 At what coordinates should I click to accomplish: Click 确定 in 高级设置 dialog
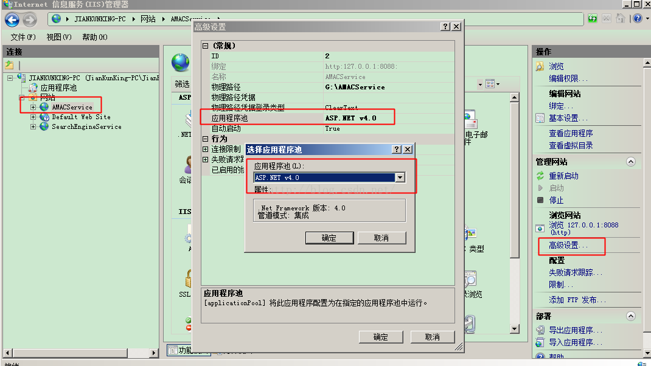click(x=381, y=337)
